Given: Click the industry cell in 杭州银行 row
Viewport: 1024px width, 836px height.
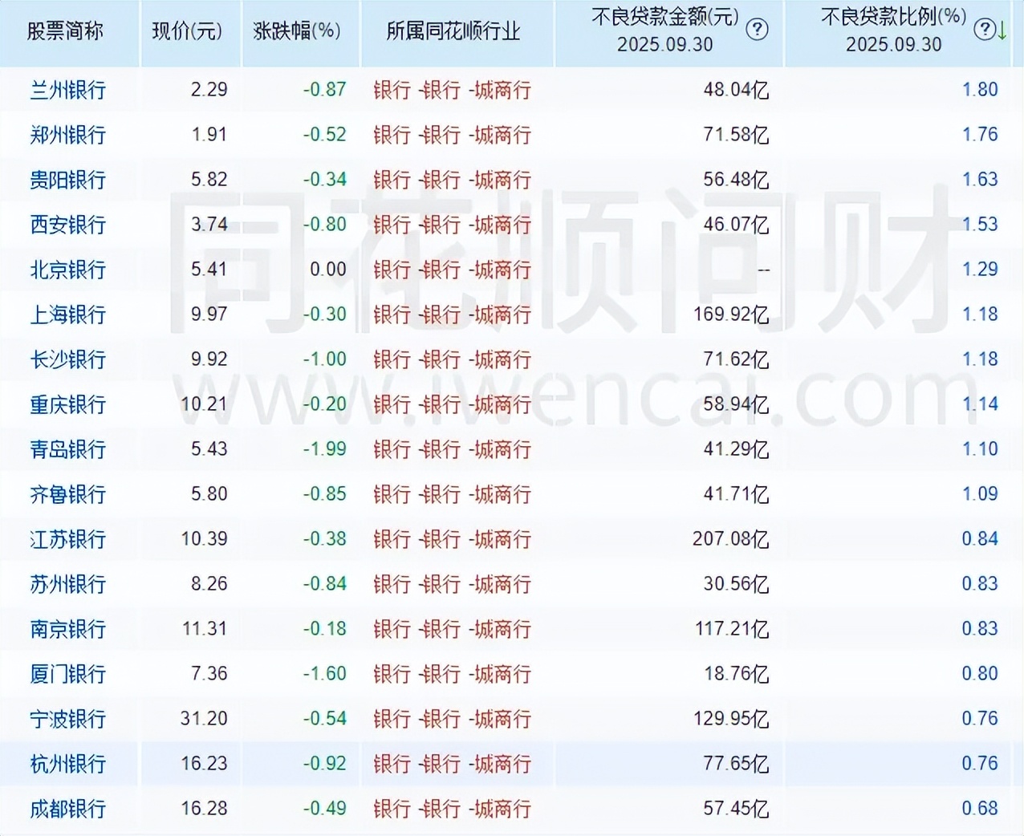Looking at the screenshot, I should [452, 764].
